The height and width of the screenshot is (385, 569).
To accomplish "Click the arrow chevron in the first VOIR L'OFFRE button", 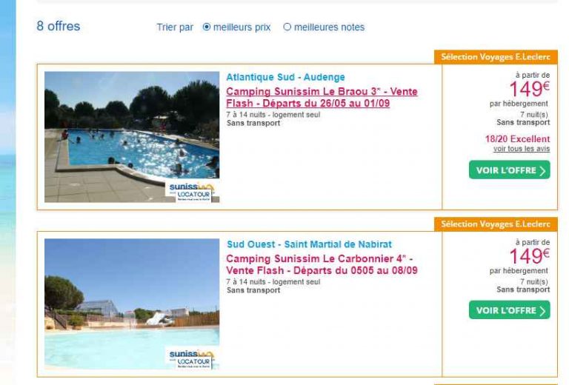I will pos(542,171).
